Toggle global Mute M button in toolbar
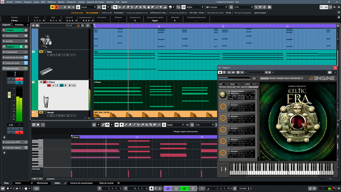 pyautogui.click(x=53, y=7)
